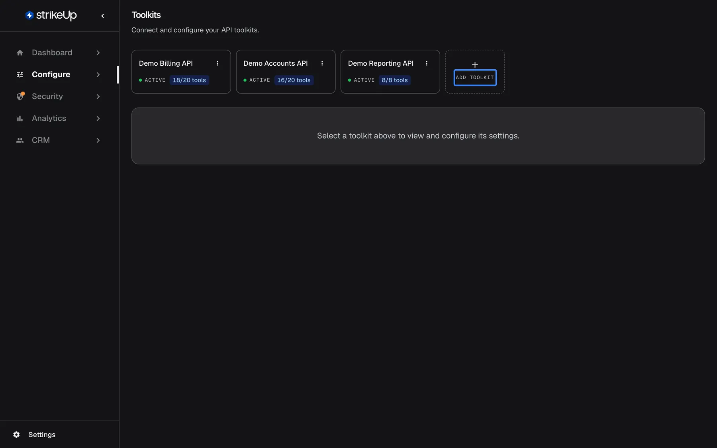Collapse the sidebar with the back chevron
717x448 pixels.
point(103,16)
